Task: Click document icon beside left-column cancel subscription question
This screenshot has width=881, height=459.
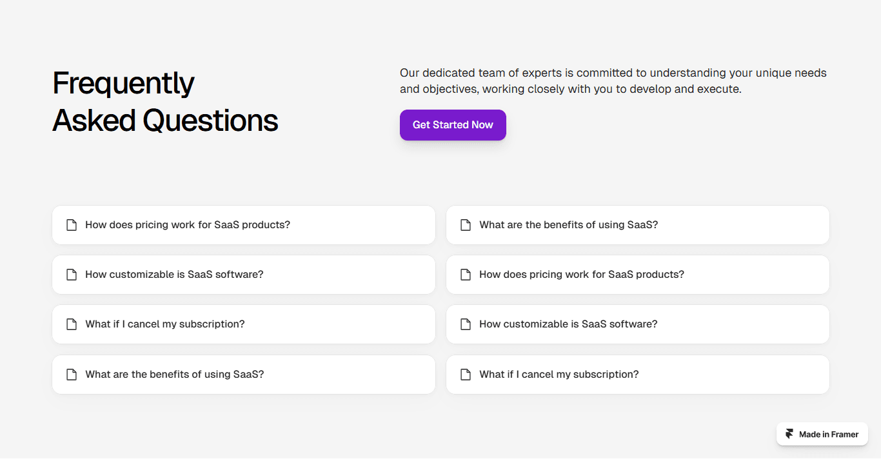Action: 72,324
